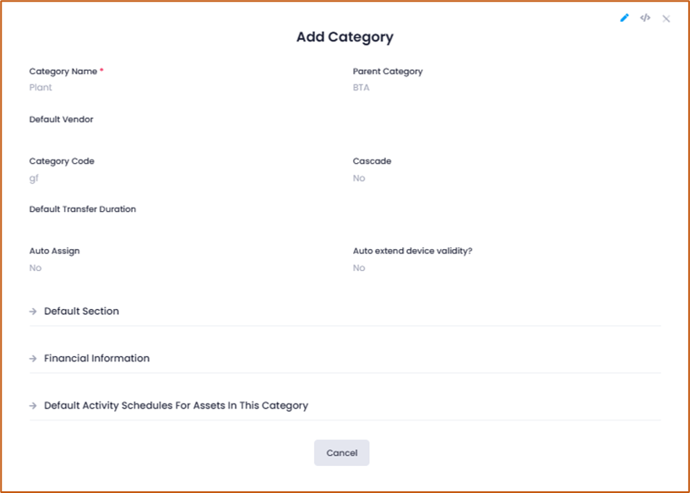Click the Default Transfer Duration label
The image size is (690, 493).
tap(83, 209)
